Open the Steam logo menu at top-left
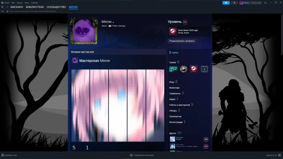 point(2,3)
